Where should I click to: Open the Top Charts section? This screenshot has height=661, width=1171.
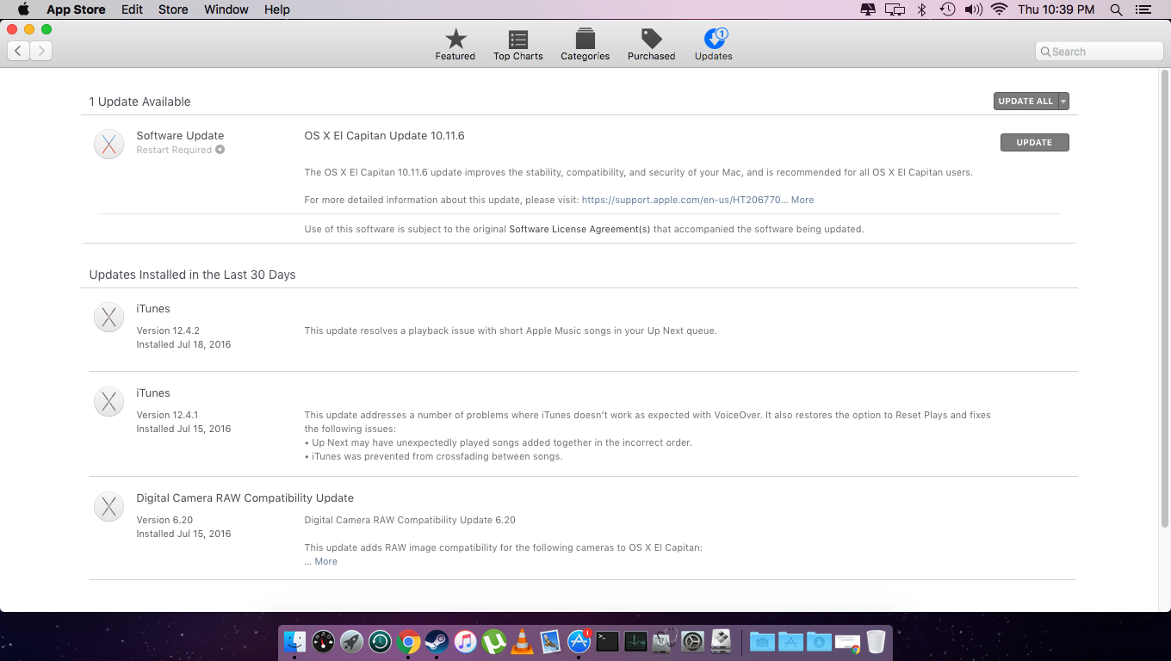pyautogui.click(x=517, y=45)
